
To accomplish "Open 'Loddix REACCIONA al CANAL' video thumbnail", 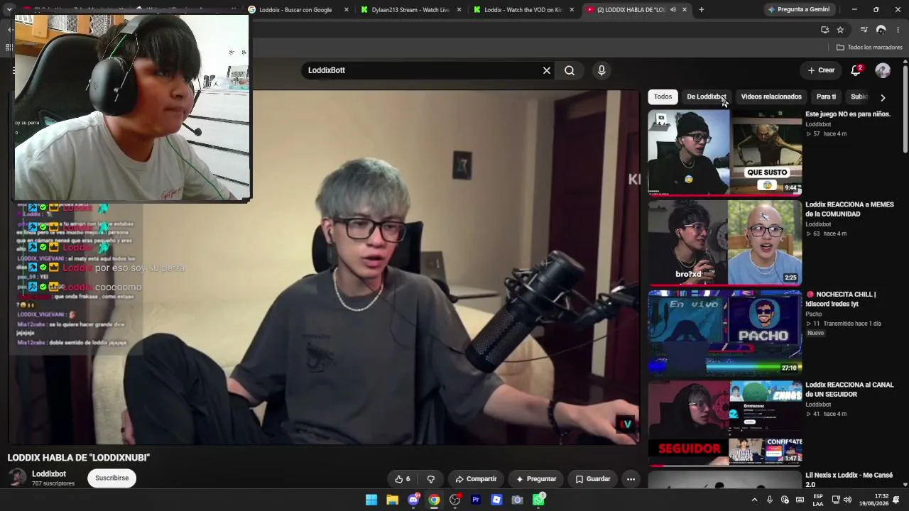I will [x=725, y=423].
